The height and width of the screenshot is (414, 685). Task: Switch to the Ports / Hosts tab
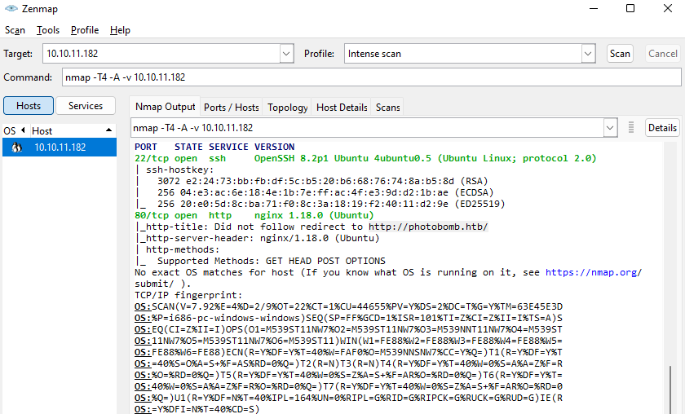(x=231, y=108)
